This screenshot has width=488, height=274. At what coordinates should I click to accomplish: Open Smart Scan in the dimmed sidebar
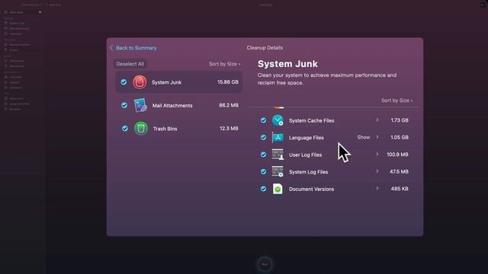(16, 12)
